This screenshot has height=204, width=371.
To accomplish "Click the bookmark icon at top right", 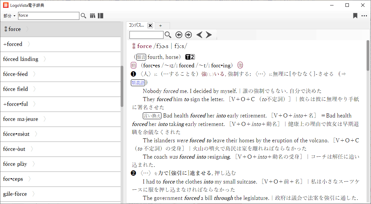I will click(x=355, y=16).
